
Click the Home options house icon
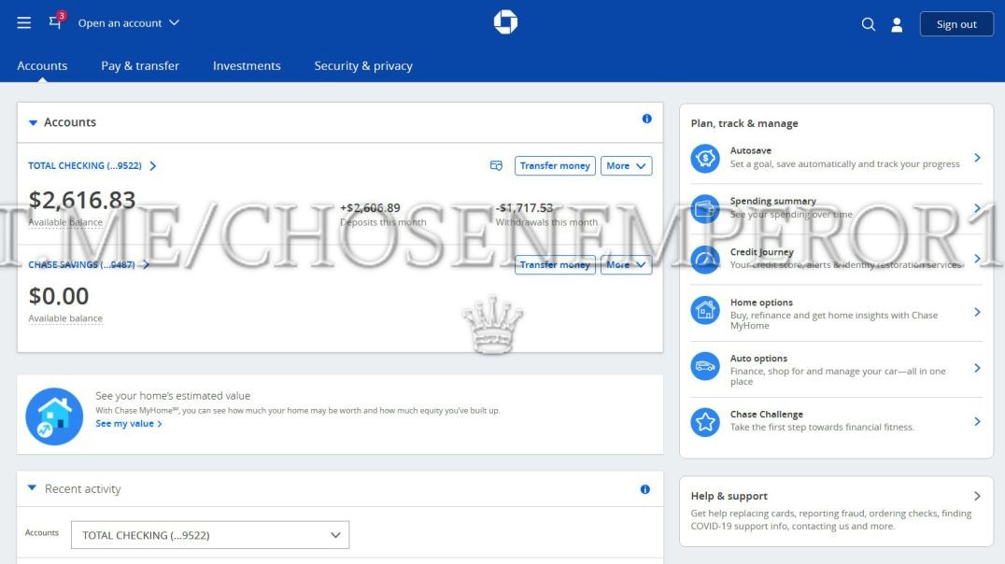[x=705, y=310]
